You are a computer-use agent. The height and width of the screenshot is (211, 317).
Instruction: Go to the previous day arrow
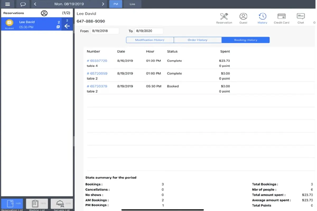click(x=35, y=4)
